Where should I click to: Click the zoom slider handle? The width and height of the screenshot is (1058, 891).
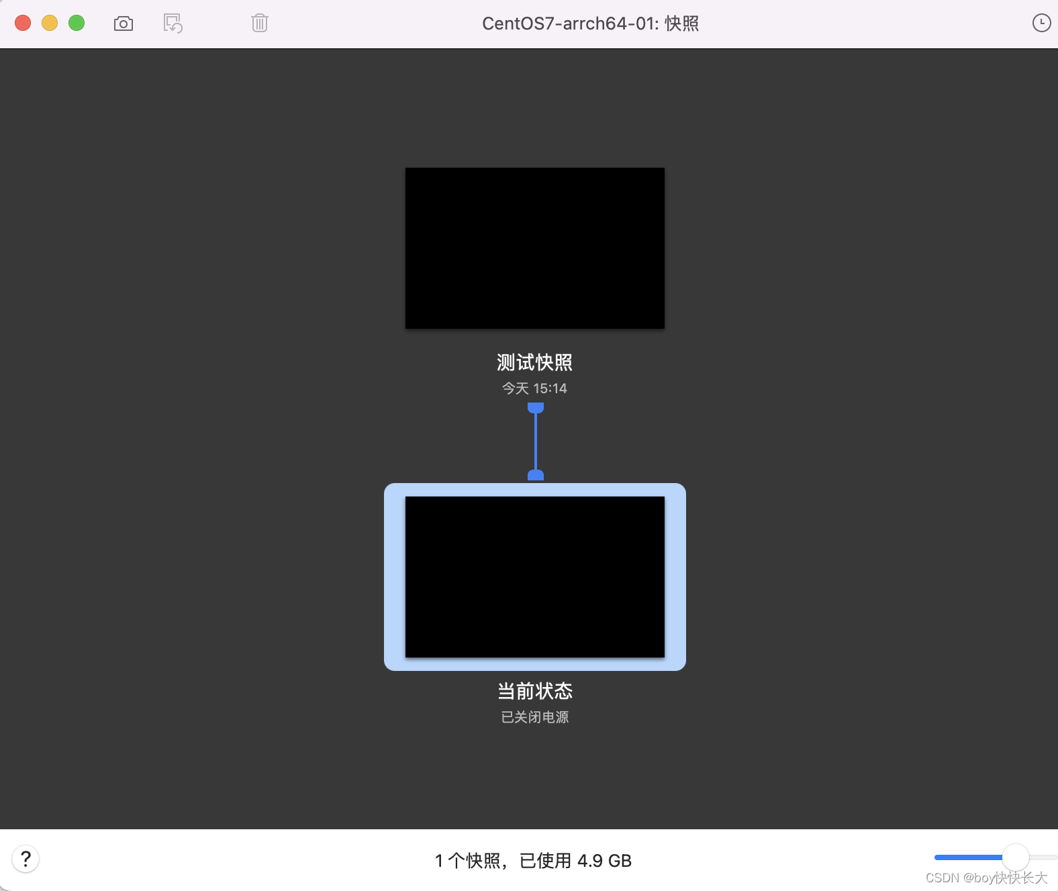(x=1016, y=857)
